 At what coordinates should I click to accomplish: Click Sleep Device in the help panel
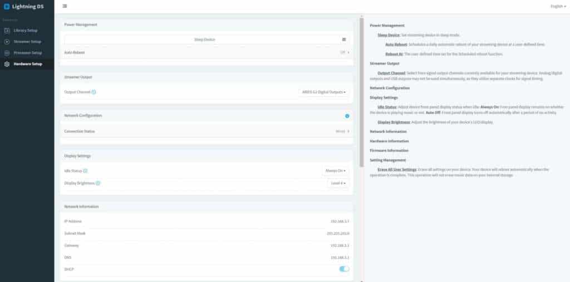[389, 35]
